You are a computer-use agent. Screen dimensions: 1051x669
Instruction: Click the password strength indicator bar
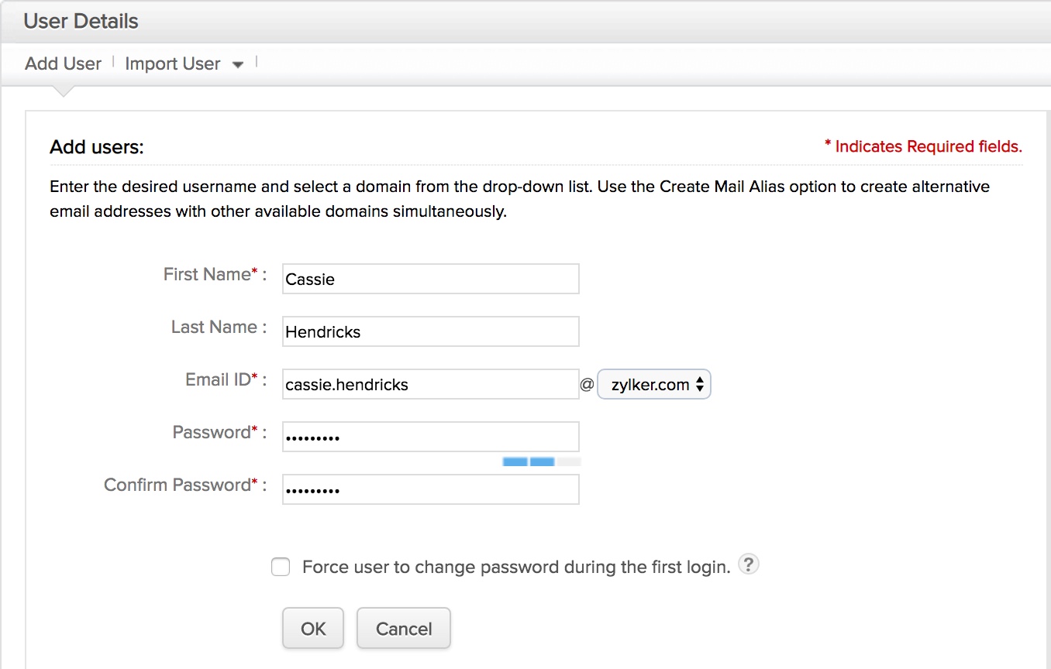point(541,461)
